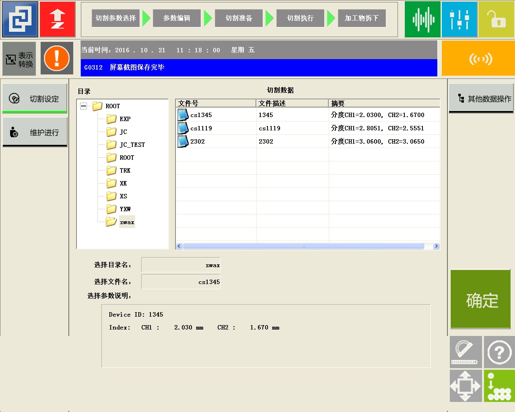Collapse the ROOT directory tree node

pos(83,106)
